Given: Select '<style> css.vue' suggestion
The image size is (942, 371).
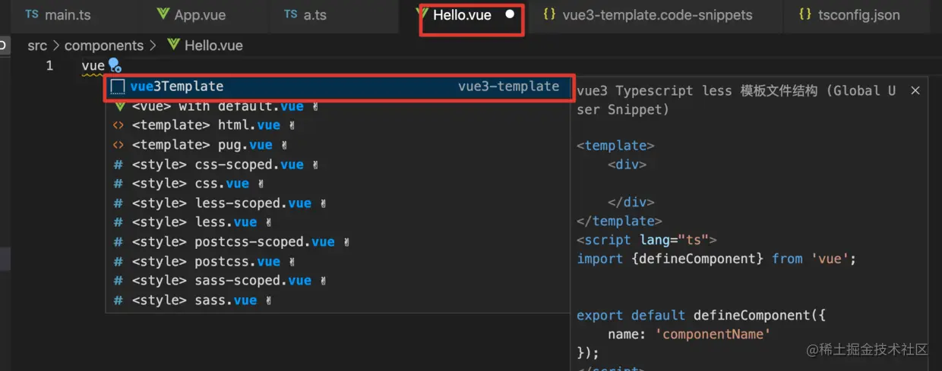Looking at the screenshot, I should pyautogui.click(x=337, y=184).
